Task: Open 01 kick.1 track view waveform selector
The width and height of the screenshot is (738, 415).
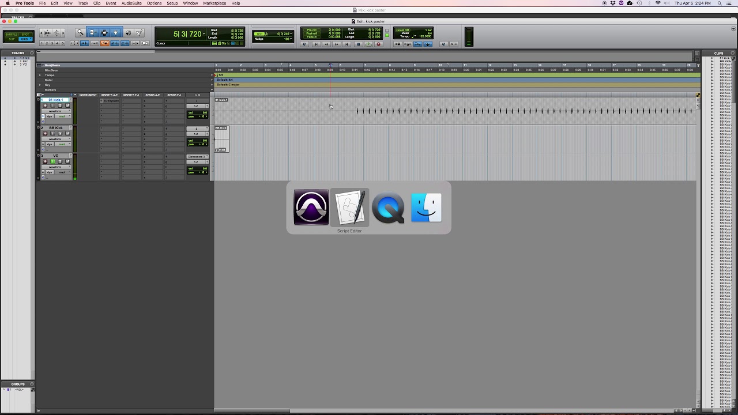Action: point(56,111)
